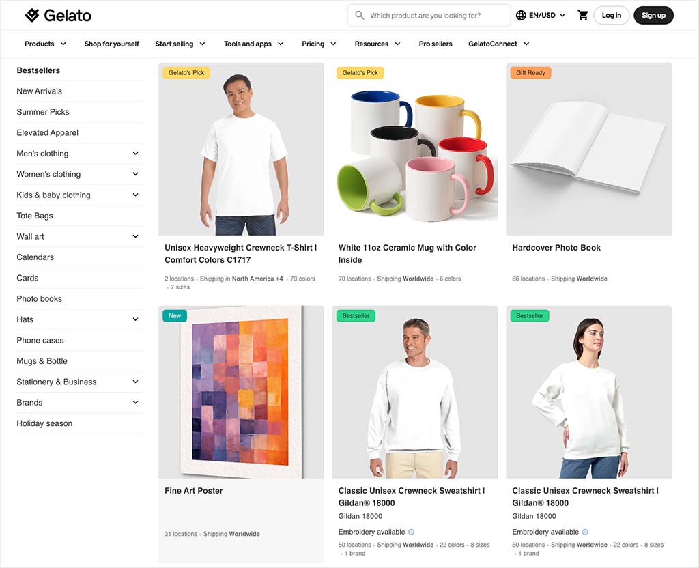
Task: Click the info icon beside first Embroidery available
Action: pos(412,532)
